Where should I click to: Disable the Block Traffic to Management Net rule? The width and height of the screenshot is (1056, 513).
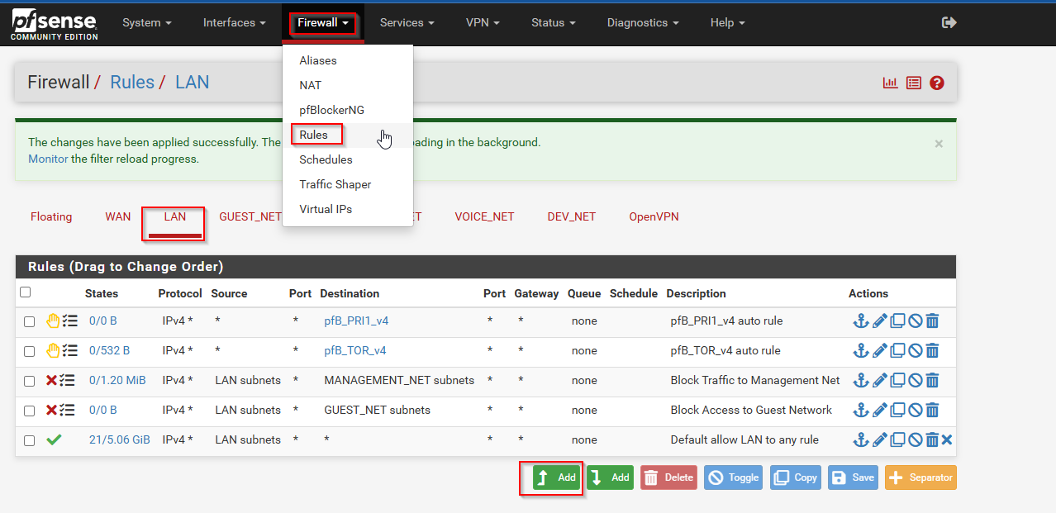tap(915, 381)
